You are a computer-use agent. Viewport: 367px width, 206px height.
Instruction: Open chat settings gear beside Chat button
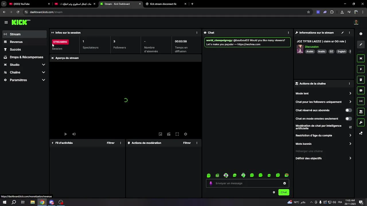pos(274,192)
